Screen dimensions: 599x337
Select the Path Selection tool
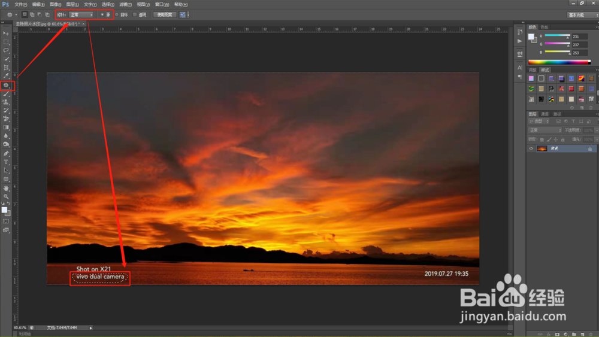tap(6, 170)
